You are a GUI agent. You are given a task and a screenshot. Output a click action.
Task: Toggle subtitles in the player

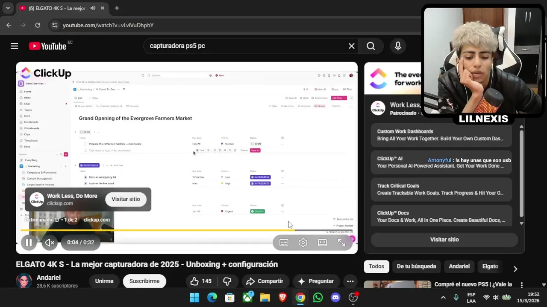[x=284, y=243]
